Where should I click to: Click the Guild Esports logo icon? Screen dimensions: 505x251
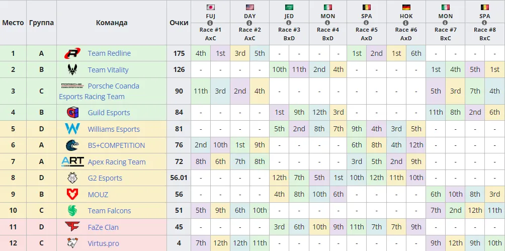coord(71,113)
